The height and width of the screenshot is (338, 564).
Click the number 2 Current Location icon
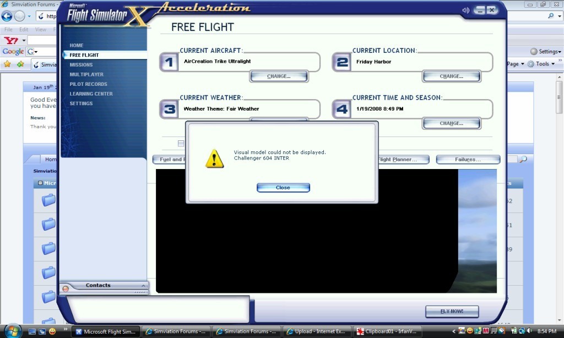[341, 62]
